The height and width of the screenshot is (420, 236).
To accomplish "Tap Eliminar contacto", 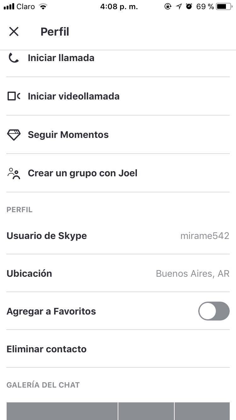I will [47, 349].
